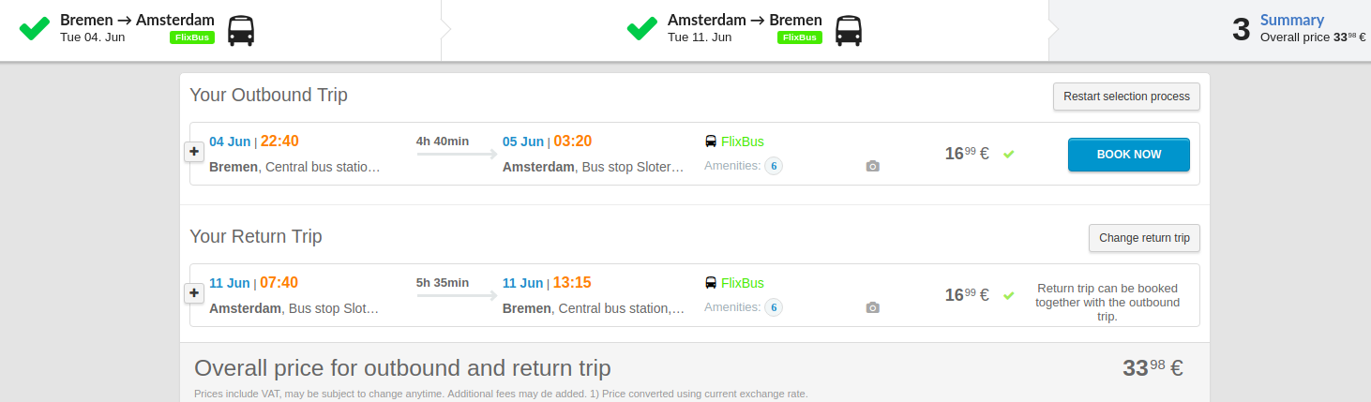Viewport: 1371px width, 402px height.
Task: Click the bus icon beside outbound FlixBus
Action: pos(711,141)
